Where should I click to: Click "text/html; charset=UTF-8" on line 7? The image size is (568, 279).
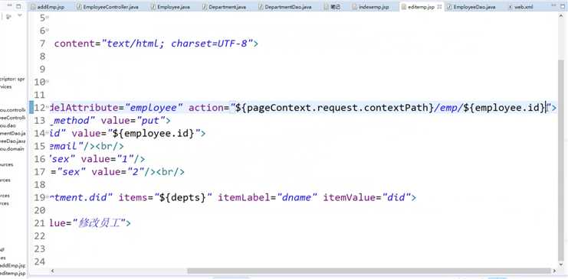point(177,44)
